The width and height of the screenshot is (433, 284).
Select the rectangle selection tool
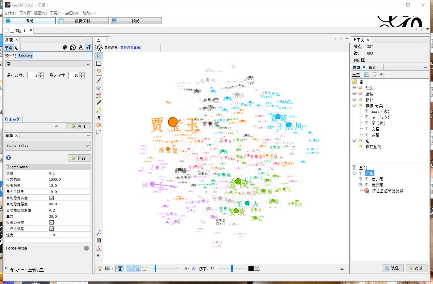coord(99,63)
